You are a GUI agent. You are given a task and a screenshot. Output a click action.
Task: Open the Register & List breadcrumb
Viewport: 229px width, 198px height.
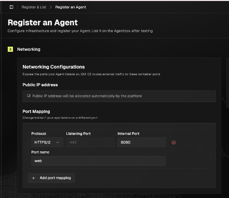(34, 7)
